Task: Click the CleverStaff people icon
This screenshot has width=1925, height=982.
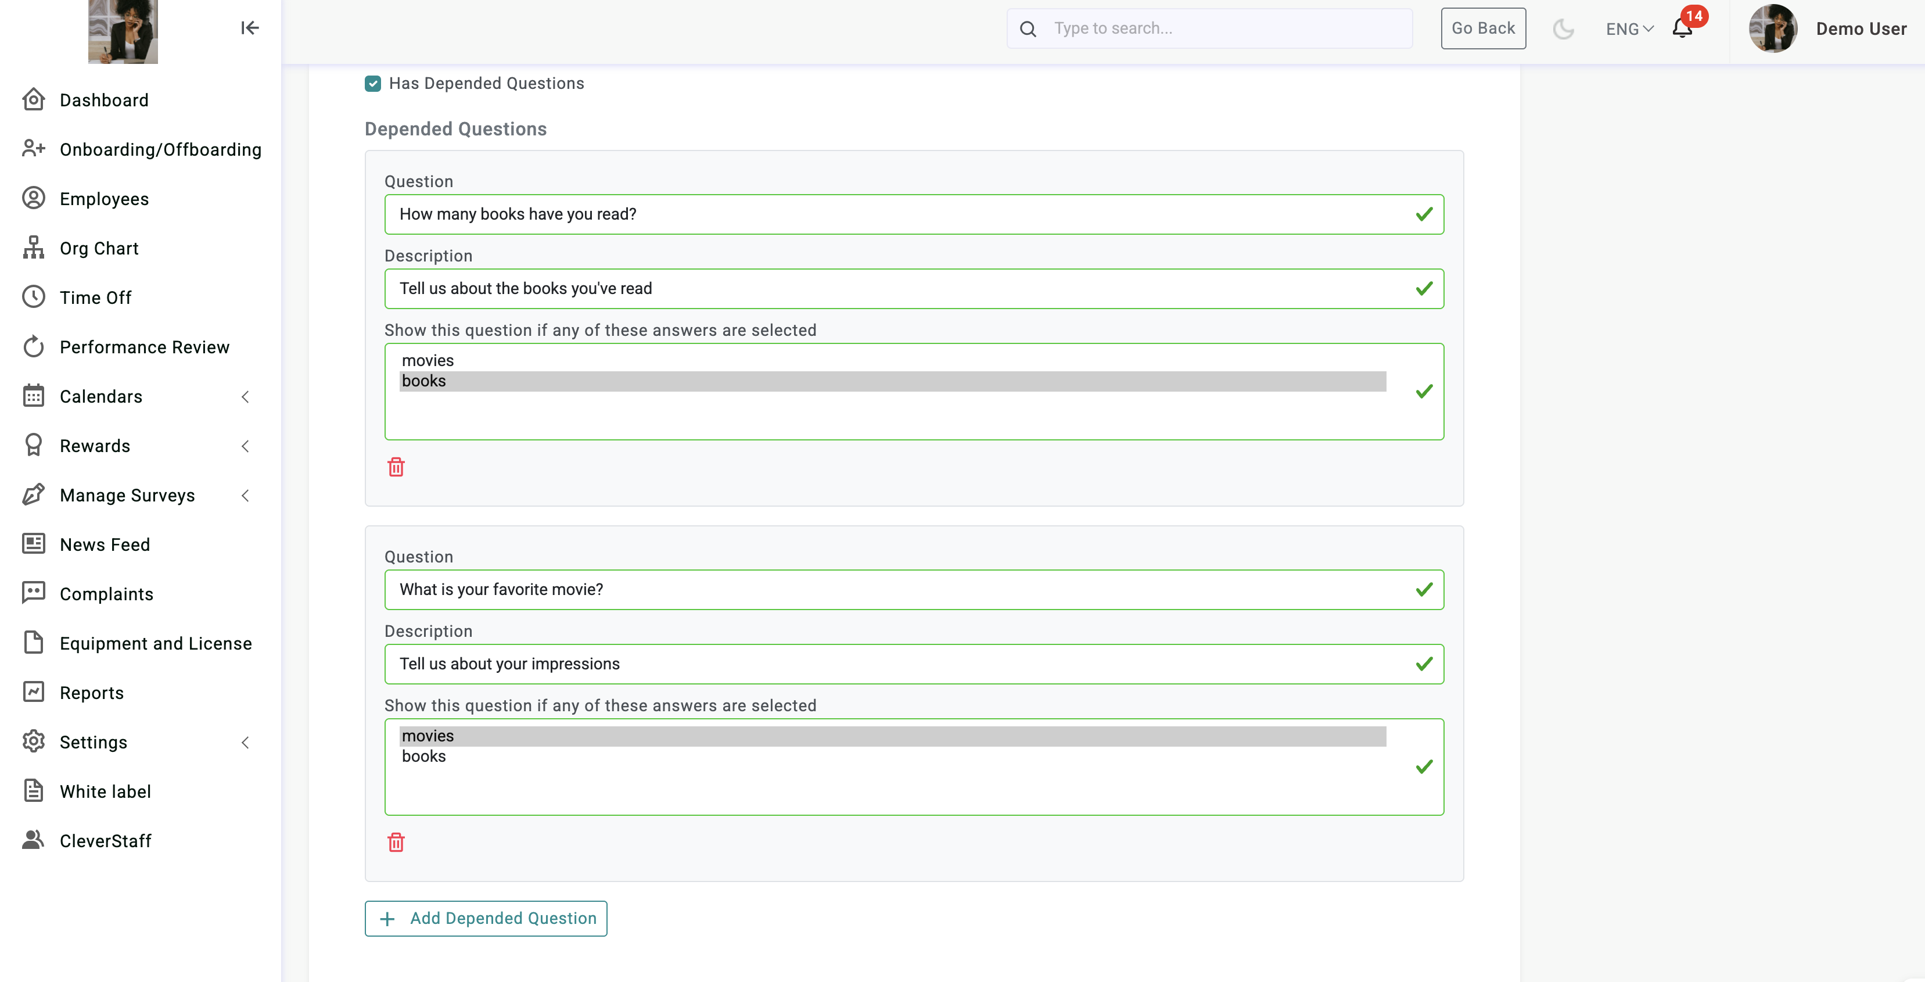Action: 34,840
